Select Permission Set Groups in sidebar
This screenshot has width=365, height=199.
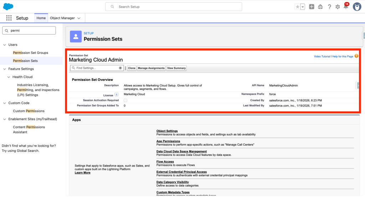pyautogui.click(x=30, y=53)
